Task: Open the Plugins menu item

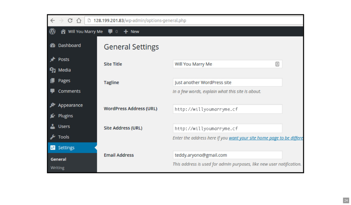Action: click(65, 116)
